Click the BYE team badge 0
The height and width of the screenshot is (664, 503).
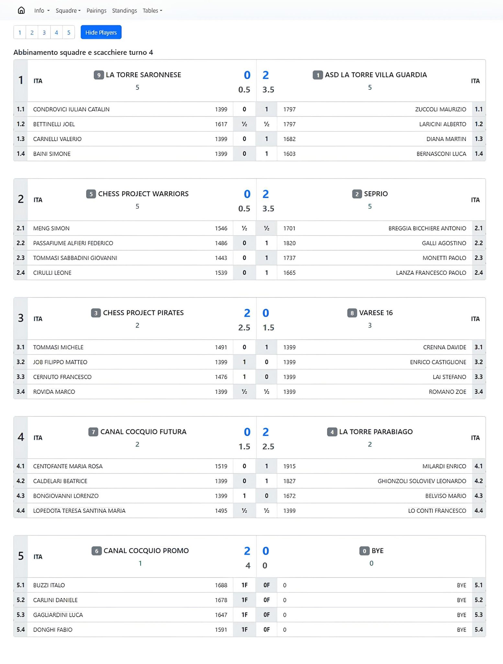coord(364,551)
